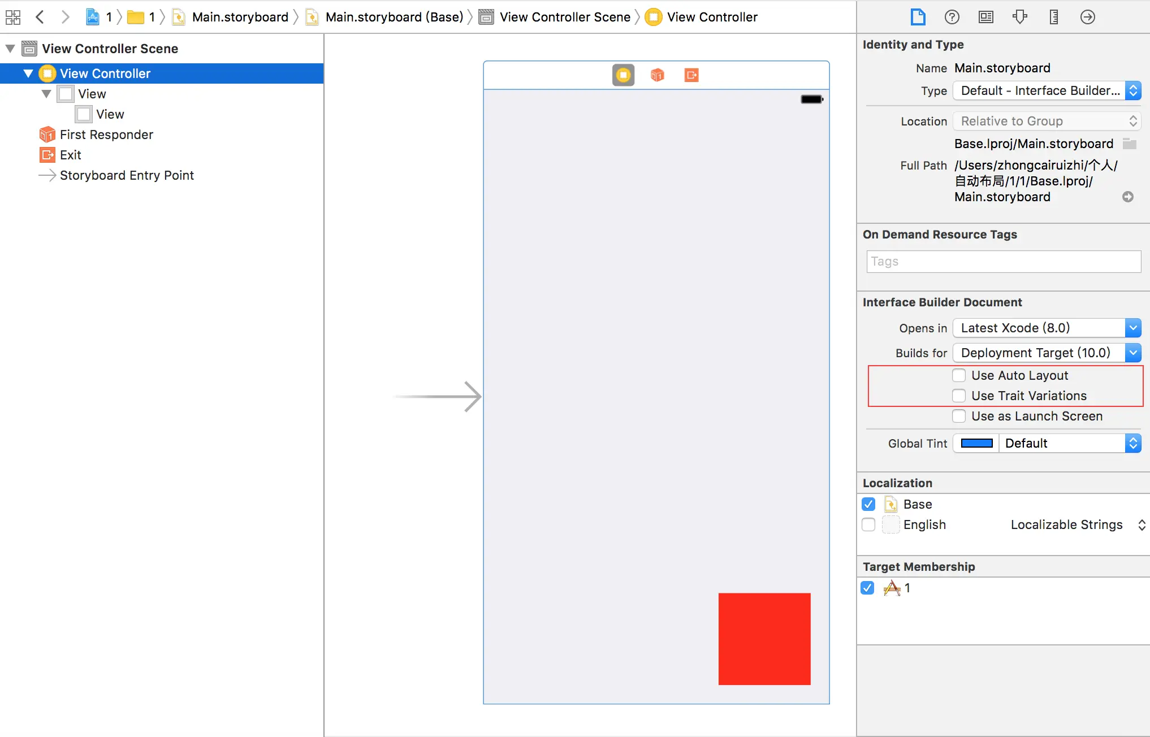Enable Use Auto Layout checkbox
Screen dimensions: 1150x737
point(959,375)
